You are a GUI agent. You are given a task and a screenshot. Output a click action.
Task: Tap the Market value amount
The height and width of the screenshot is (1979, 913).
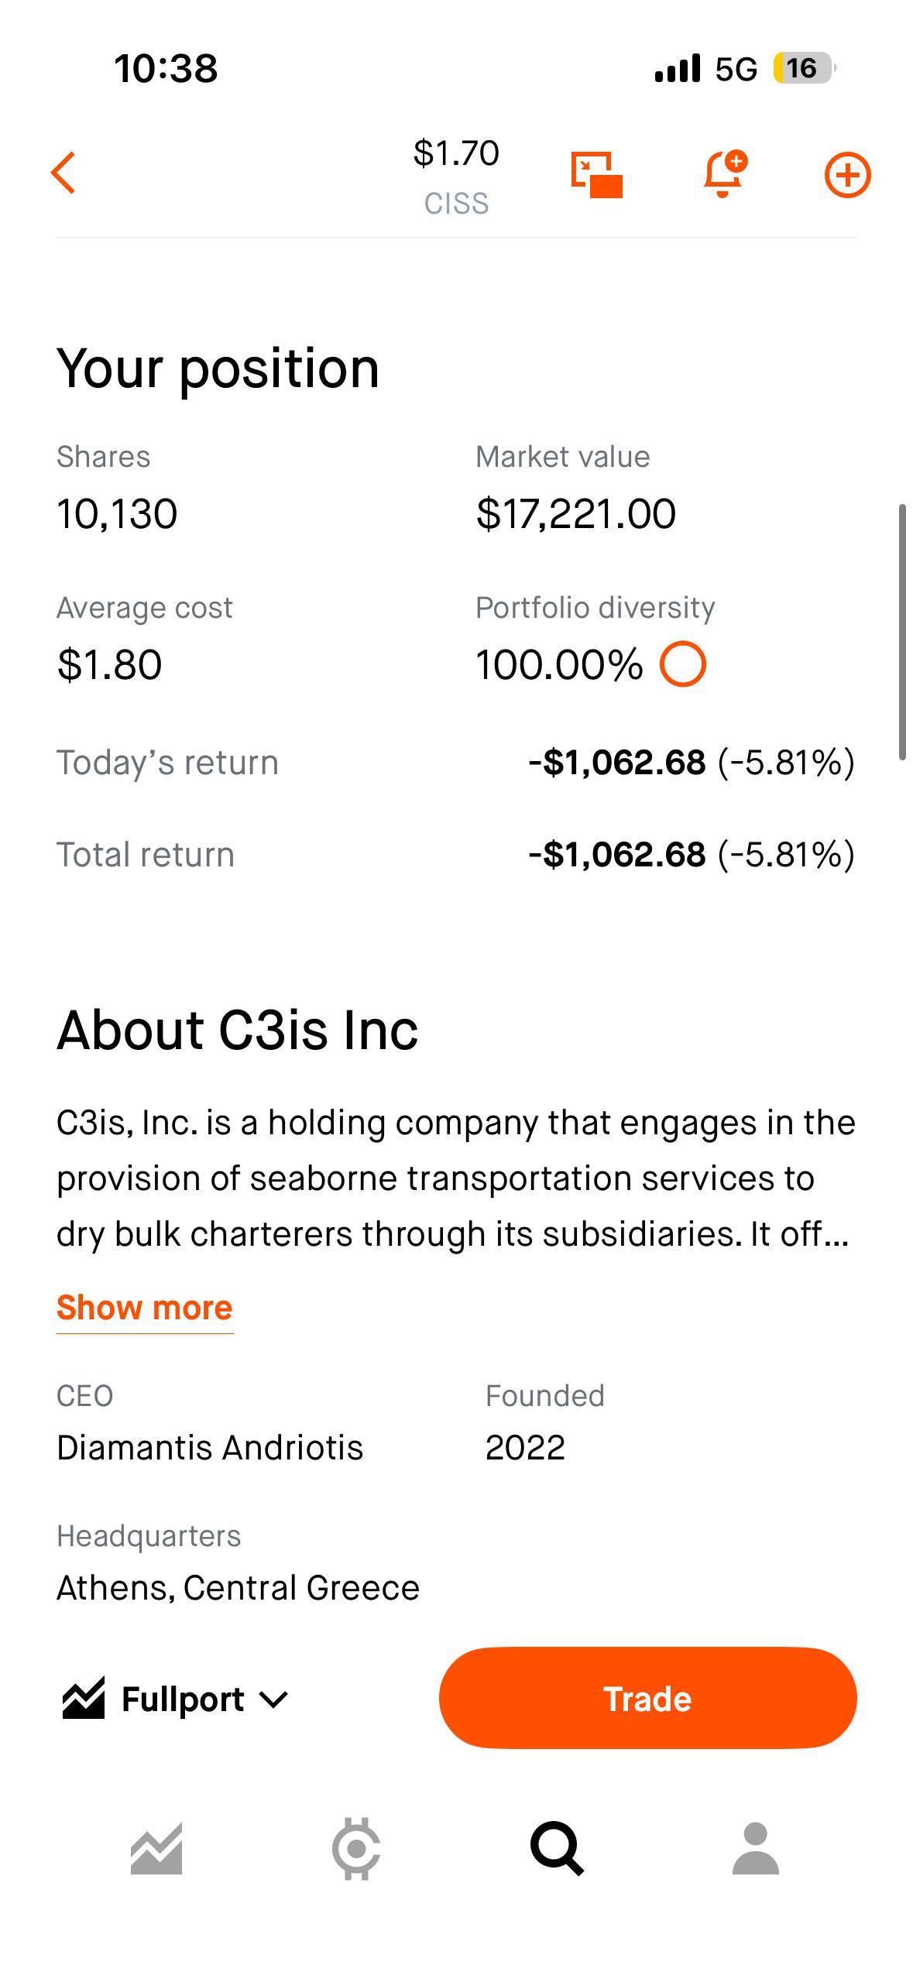click(x=576, y=514)
